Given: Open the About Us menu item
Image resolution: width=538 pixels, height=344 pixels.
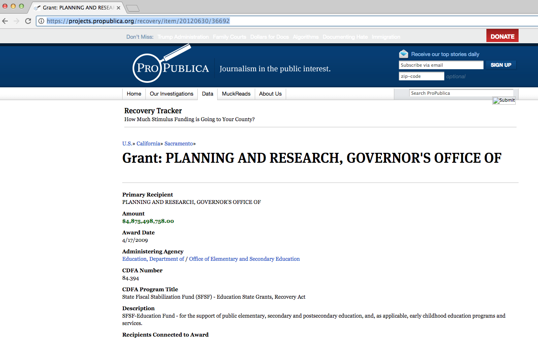Looking at the screenshot, I should click(x=270, y=94).
